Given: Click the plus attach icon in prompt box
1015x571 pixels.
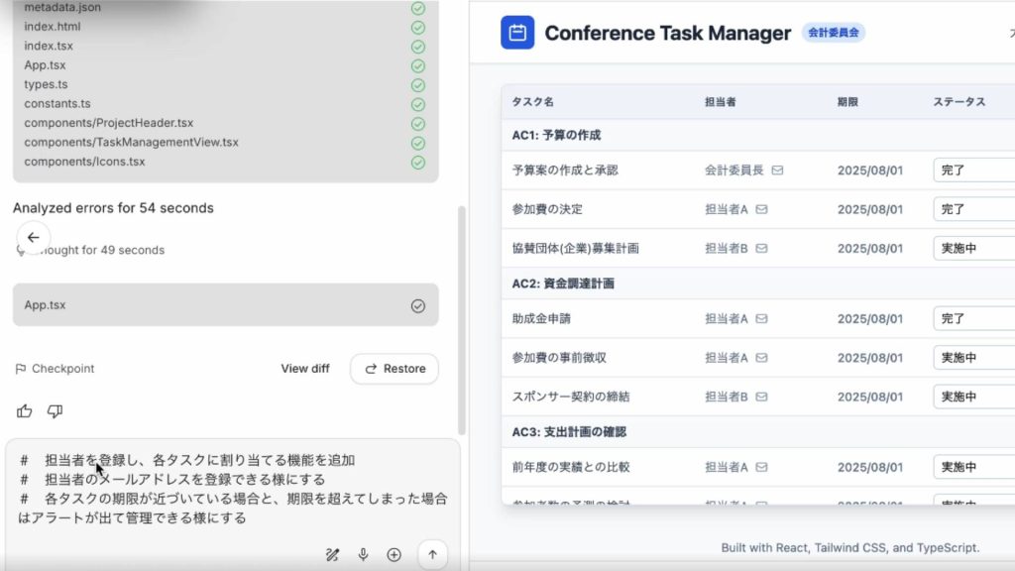Looking at the screenshot, I should [394, 555].
